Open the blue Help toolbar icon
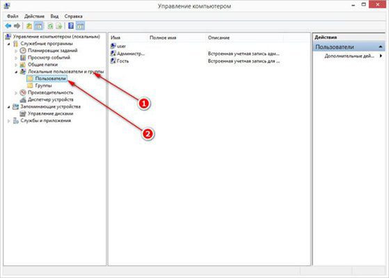Image resolution: width=389 pixels, height=278 pixels. click(x=71, y=26)
